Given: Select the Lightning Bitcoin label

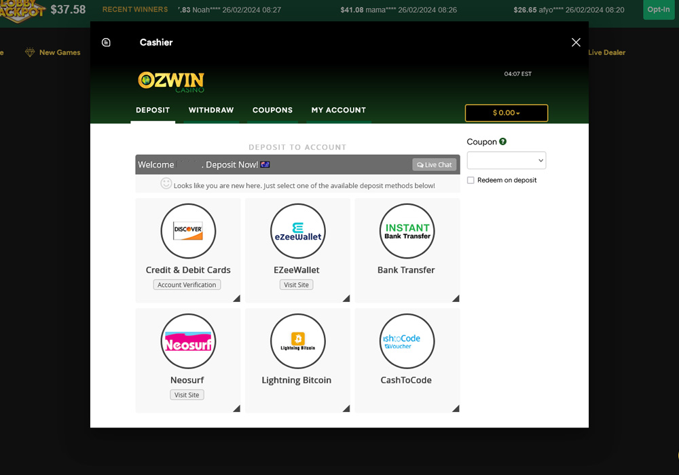Looking at the screenshot, I should coord(297,380).
